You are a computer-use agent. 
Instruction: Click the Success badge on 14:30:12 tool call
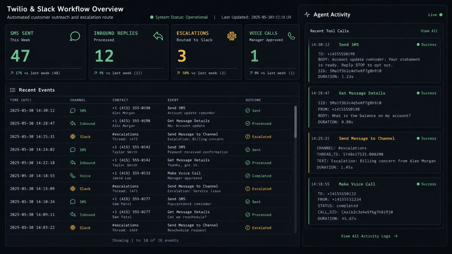(x=426, y=44)
